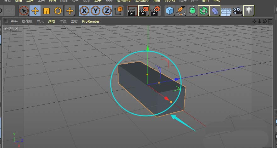The width and height of the screenshot is (277, 148).
Task: Open the 选项 viewport menu
Action: point(52,21)
